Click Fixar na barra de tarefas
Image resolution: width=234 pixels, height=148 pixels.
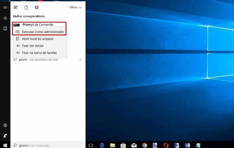(39, 53)
